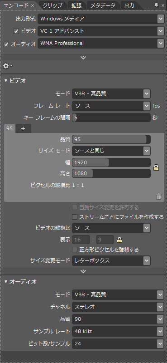
Task: Open the ビット数/サンプル 24 dropdown
Action: 118,344
